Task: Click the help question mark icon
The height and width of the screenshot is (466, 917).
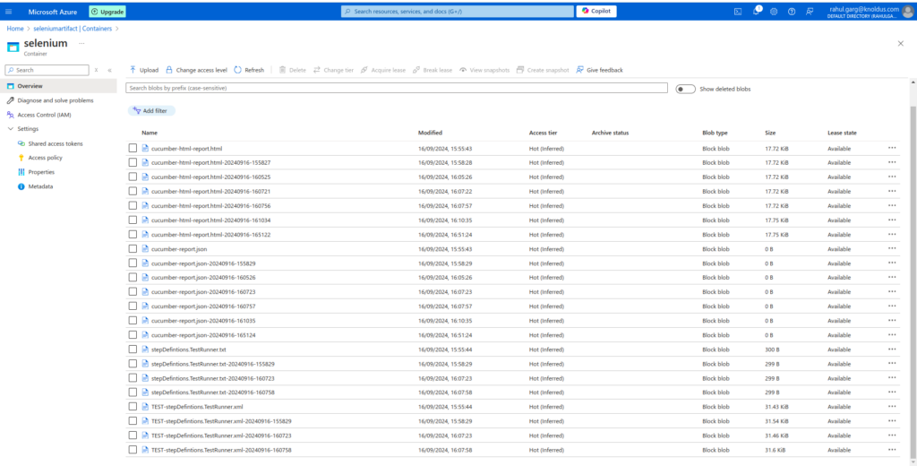Action: pos(791,11)
